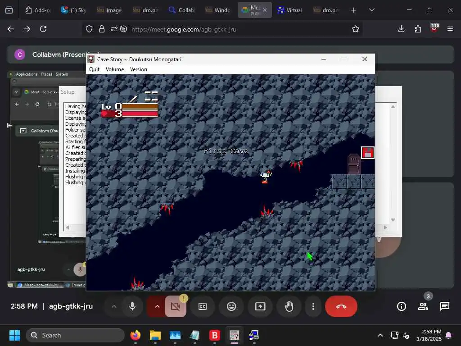Click the Windows Start button

tap(14, 335)
